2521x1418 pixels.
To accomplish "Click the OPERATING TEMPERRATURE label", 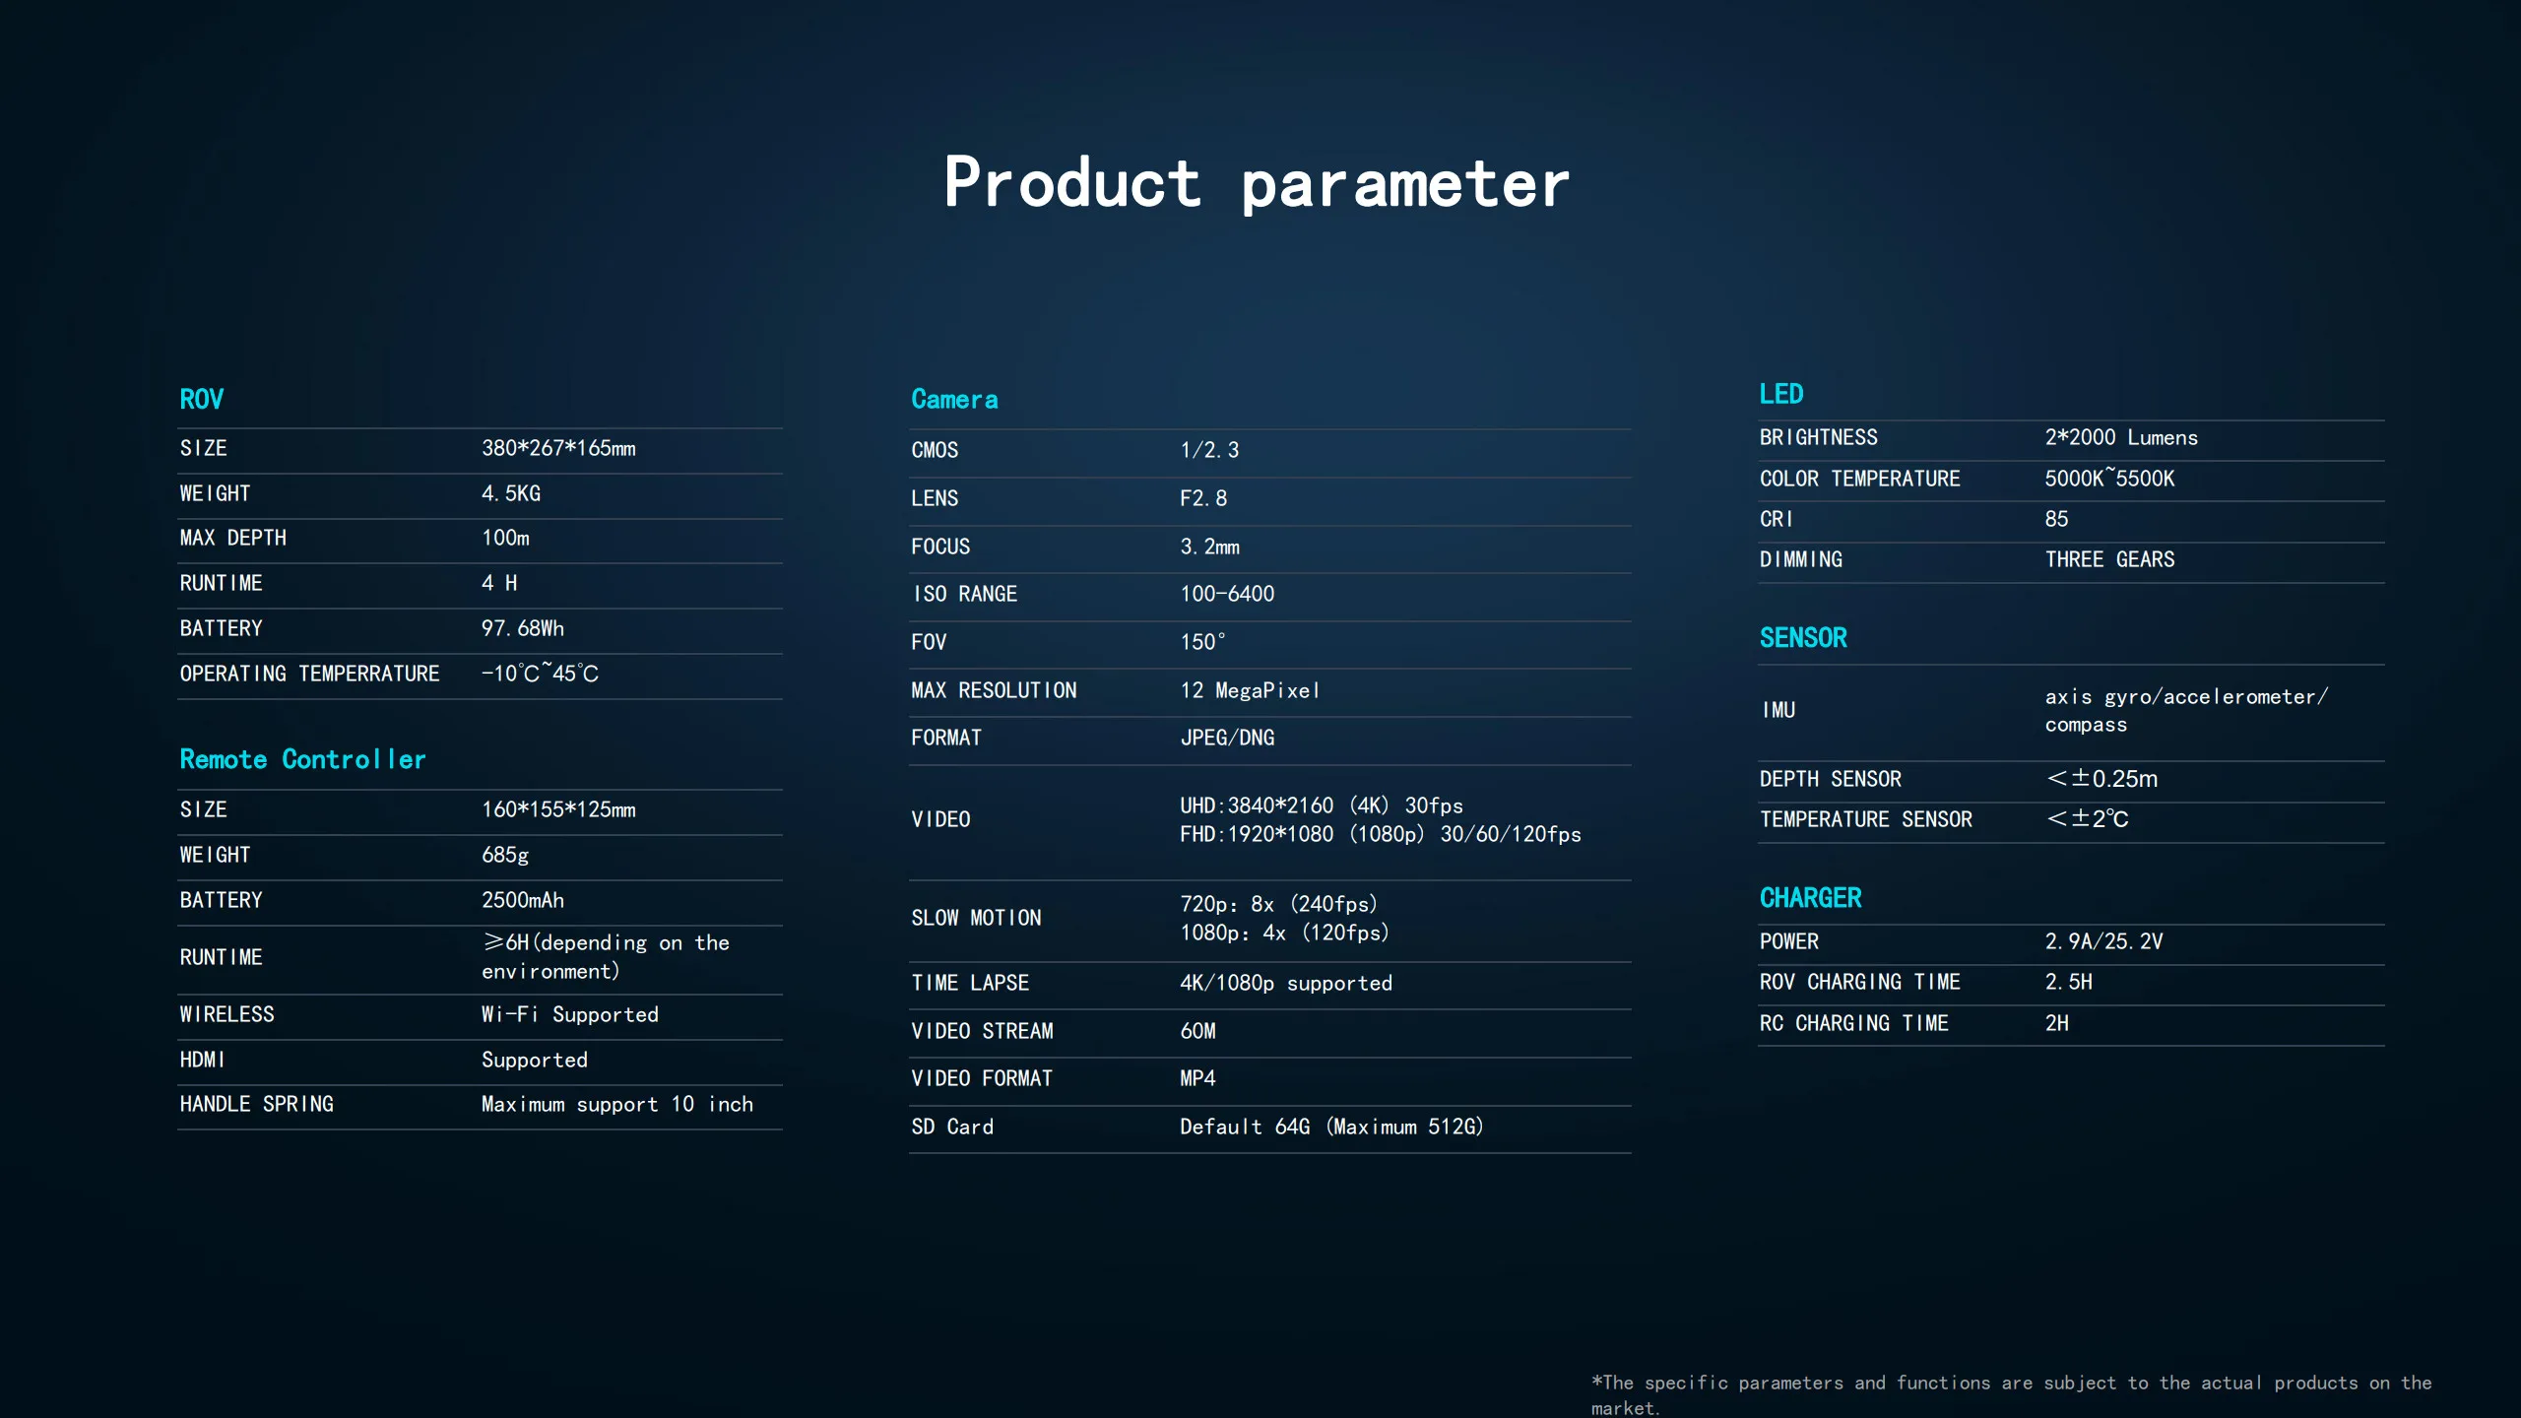I will tap(309, 674).
